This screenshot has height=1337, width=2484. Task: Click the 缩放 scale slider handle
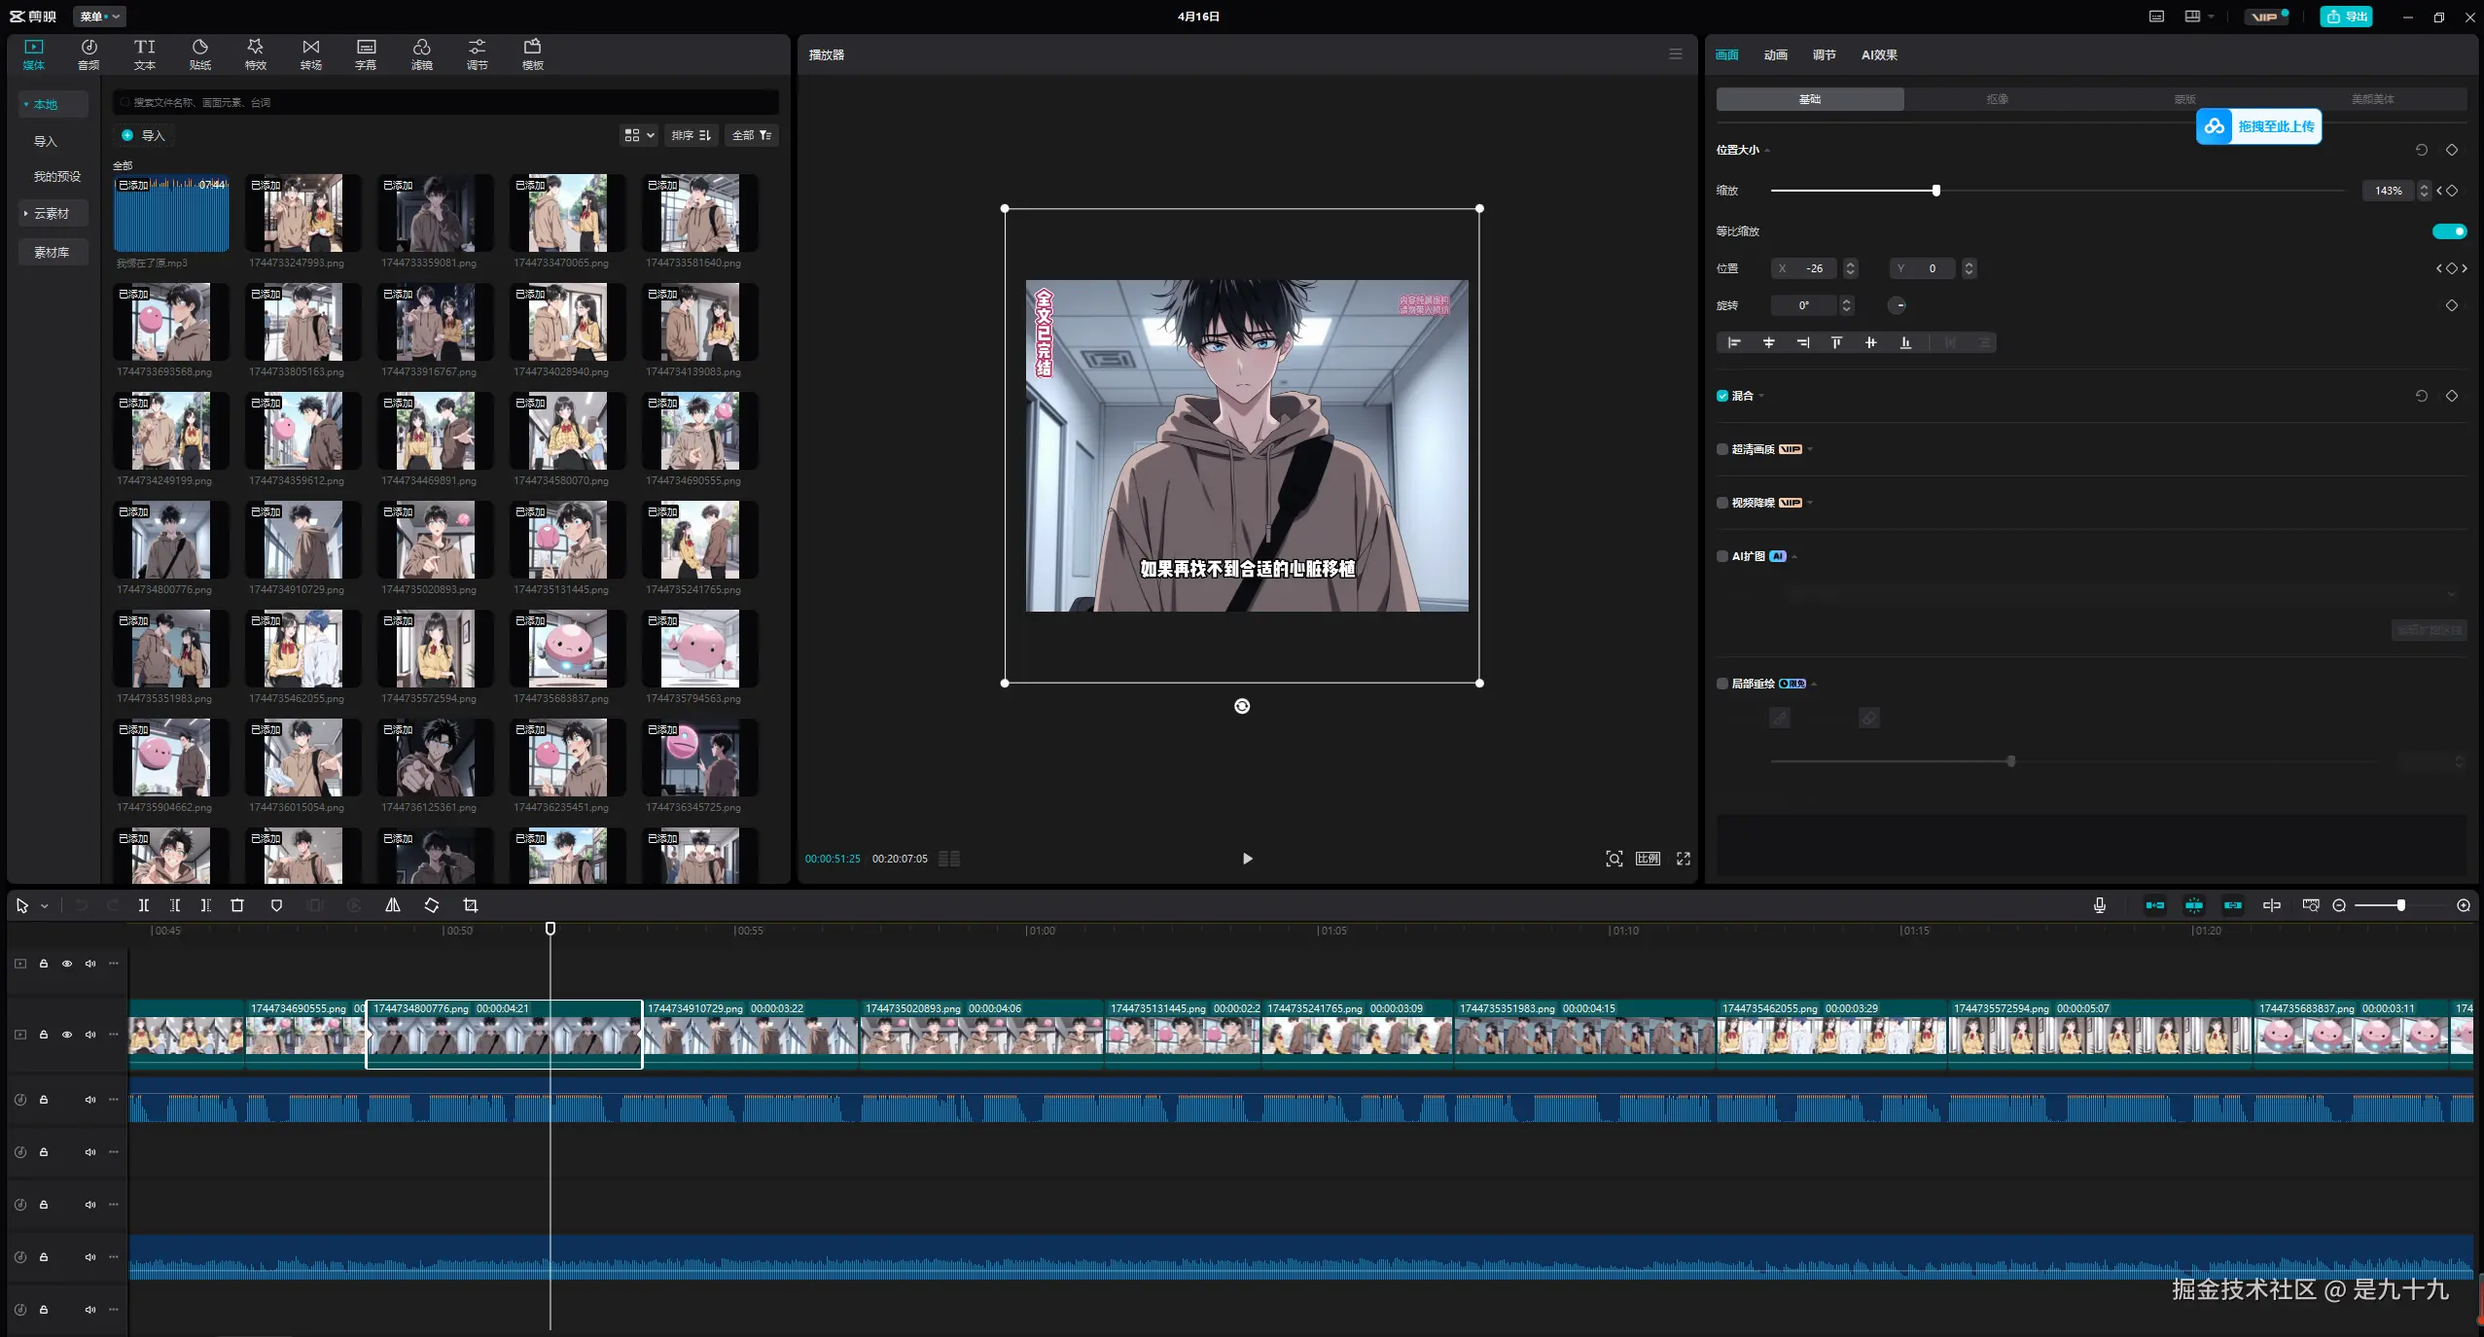pos(1936,191)
